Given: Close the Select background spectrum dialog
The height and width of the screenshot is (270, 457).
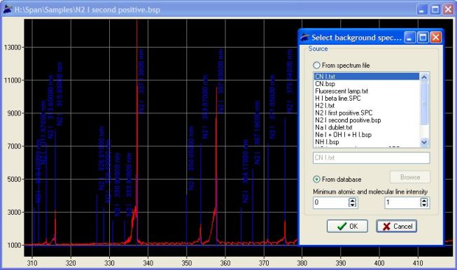Looking at the screenshot, I should pyautogui.click(x=435, y=38).
